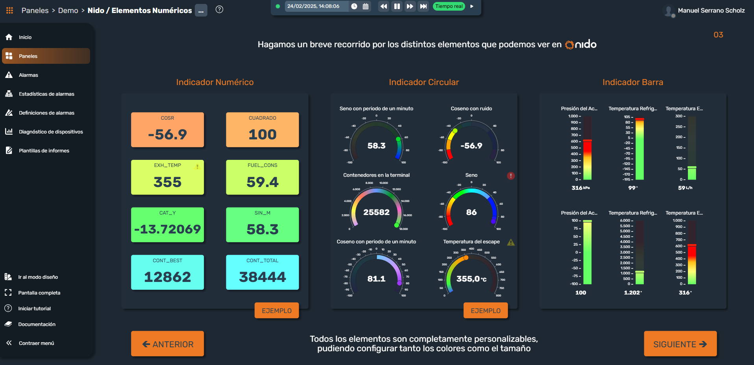
Task: Go to Demo in the breadcrumb
Action: [68, 11]
